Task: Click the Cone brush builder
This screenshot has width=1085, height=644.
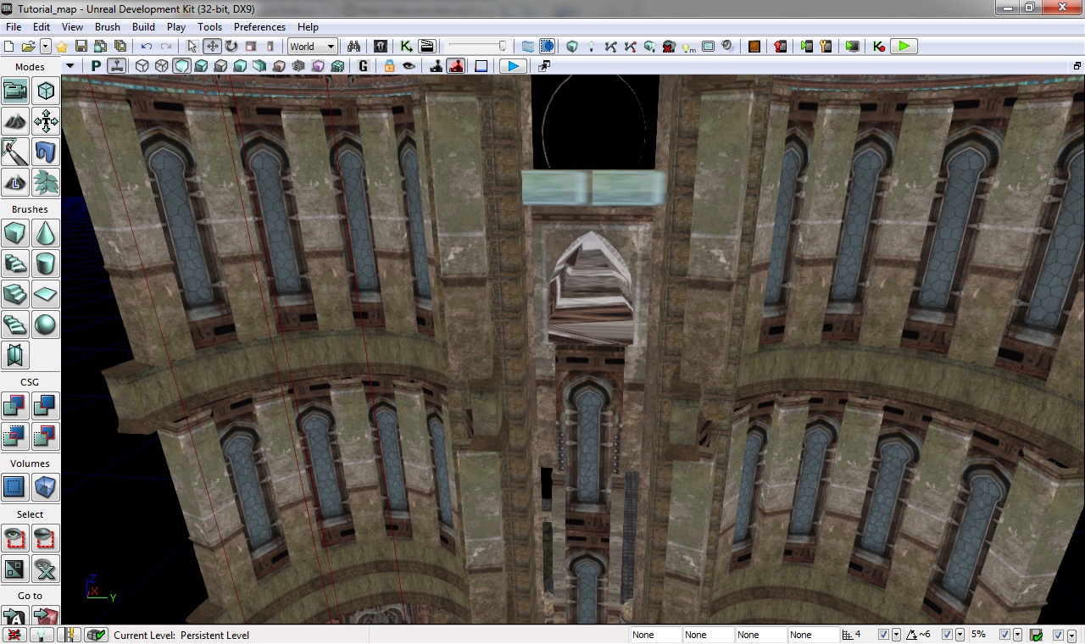Action: click(46, 233)
